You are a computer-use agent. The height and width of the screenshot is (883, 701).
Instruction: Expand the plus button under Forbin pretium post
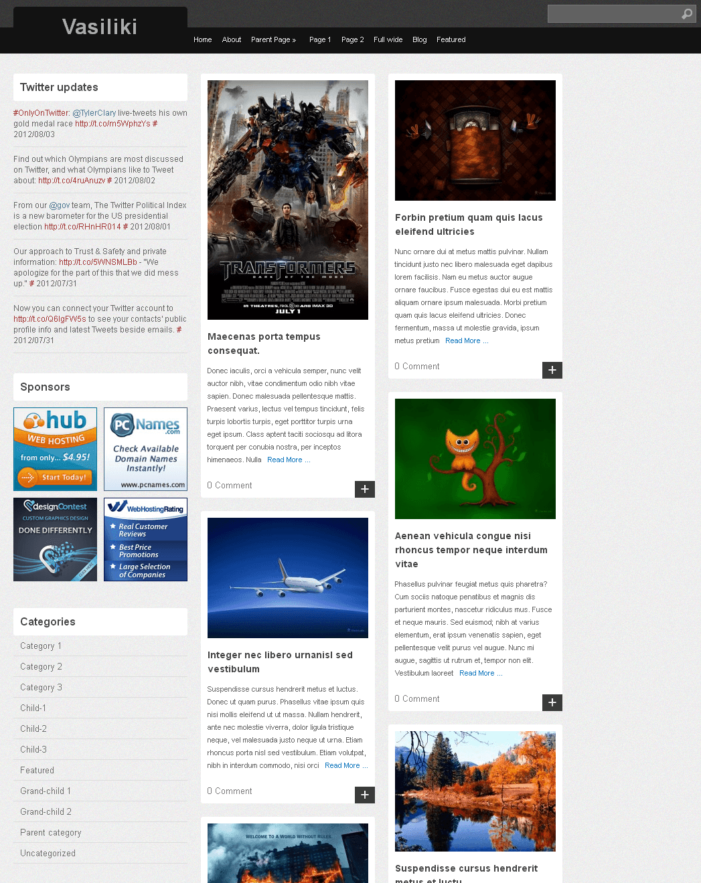[552, 370]
